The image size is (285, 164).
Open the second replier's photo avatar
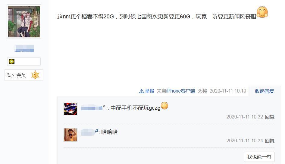(70, 135)
